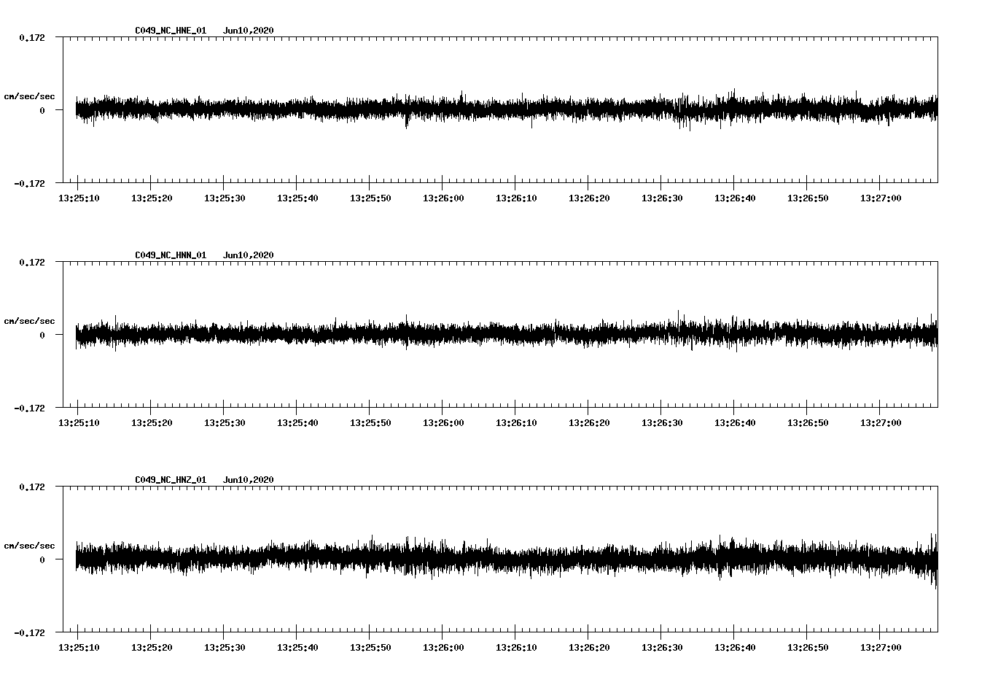Select 13:25:10 time label under HNN plot
Image resolution: width=990 pixels, height=674 pixels.
pos(78,423)
